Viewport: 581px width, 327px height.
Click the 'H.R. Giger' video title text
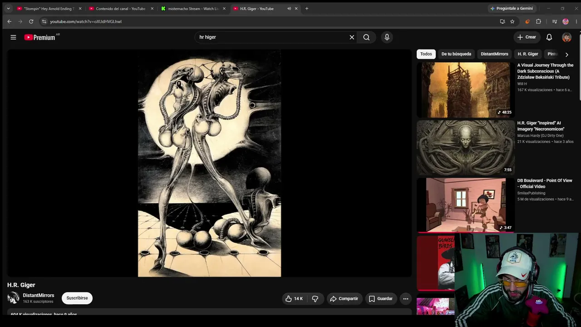[x=21, y=285]
